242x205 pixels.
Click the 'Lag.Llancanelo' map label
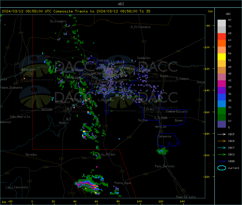point(17,187)
